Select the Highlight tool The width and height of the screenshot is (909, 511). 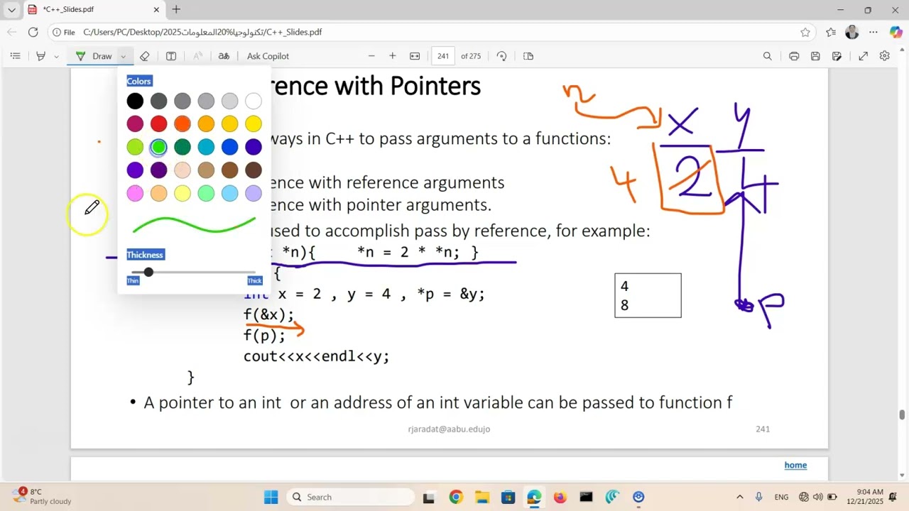coord(41,56)
